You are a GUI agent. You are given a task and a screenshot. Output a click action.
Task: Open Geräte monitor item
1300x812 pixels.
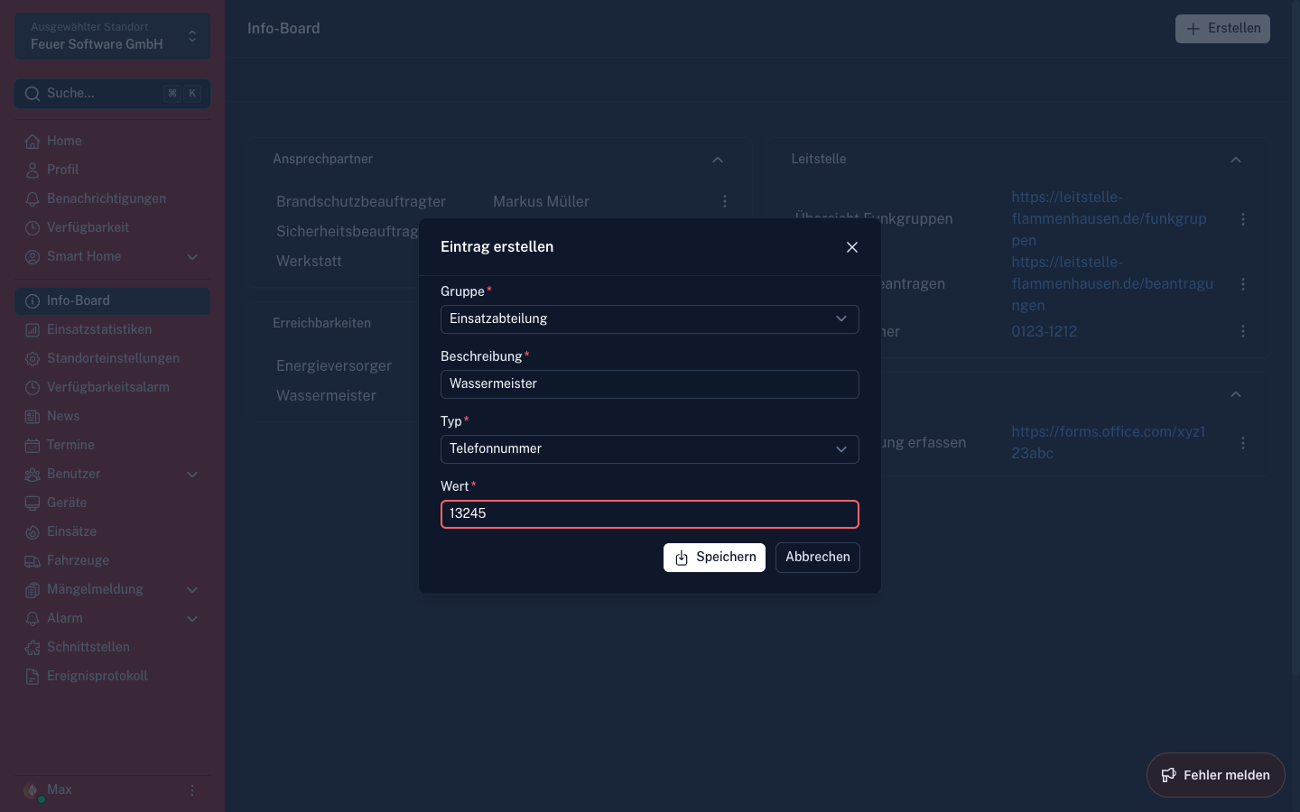[112, 503]
